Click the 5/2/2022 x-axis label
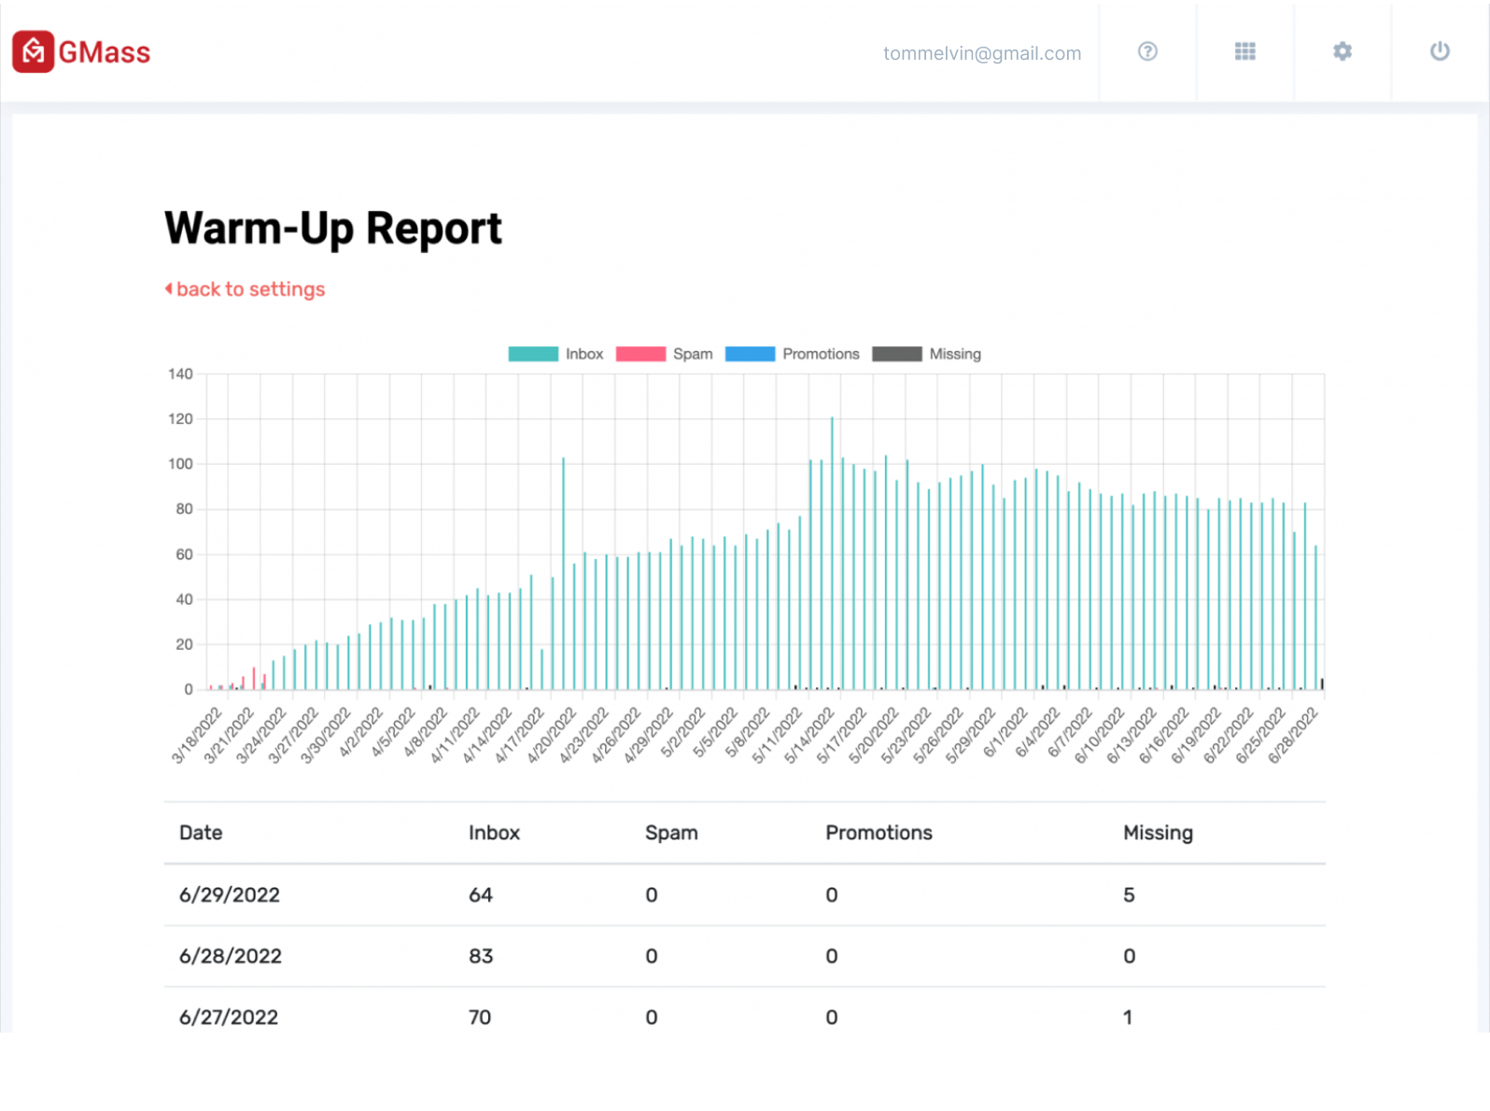 (x=683, y=733)
